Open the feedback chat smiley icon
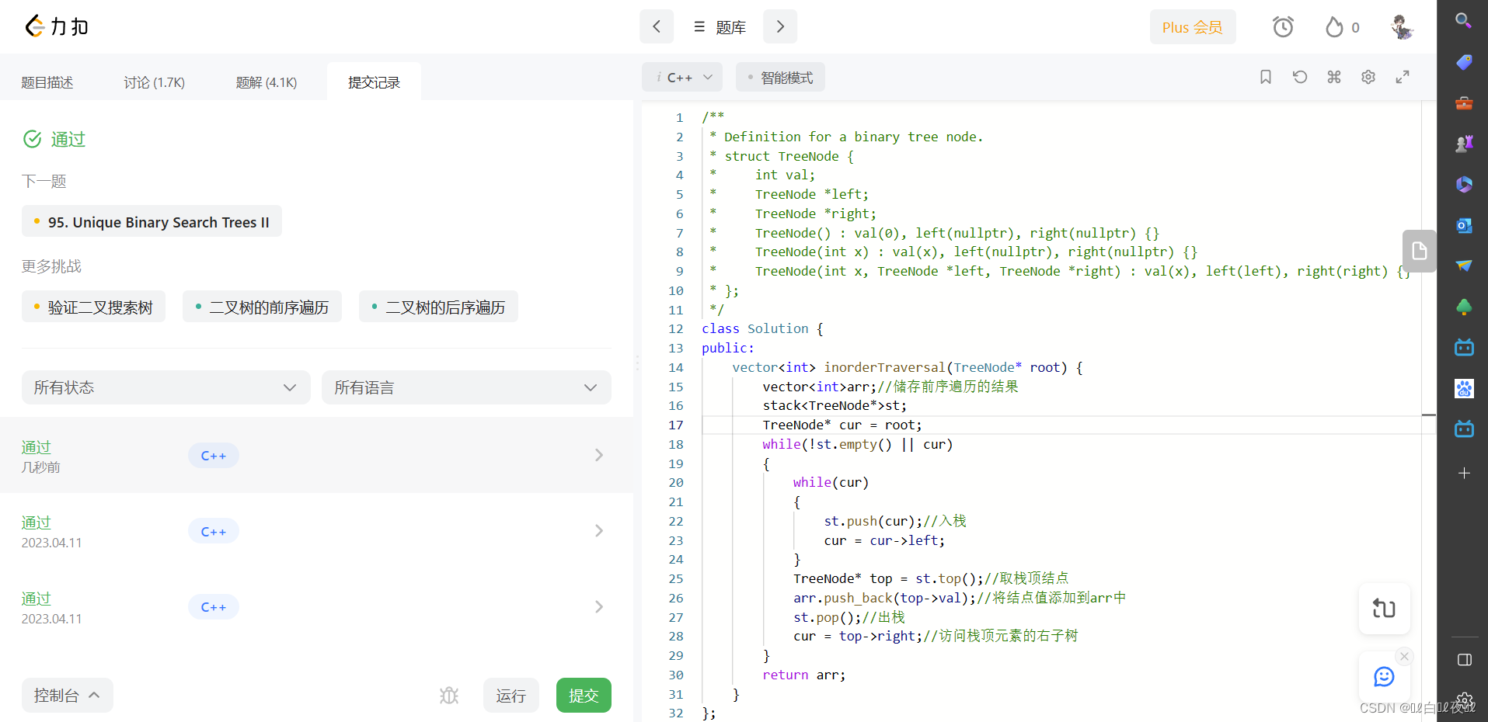Image resolution: width=1488 pixels, height=722 pixels. (1384, 676)
